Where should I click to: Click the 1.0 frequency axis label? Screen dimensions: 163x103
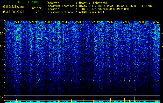click(x=2, y=46)
